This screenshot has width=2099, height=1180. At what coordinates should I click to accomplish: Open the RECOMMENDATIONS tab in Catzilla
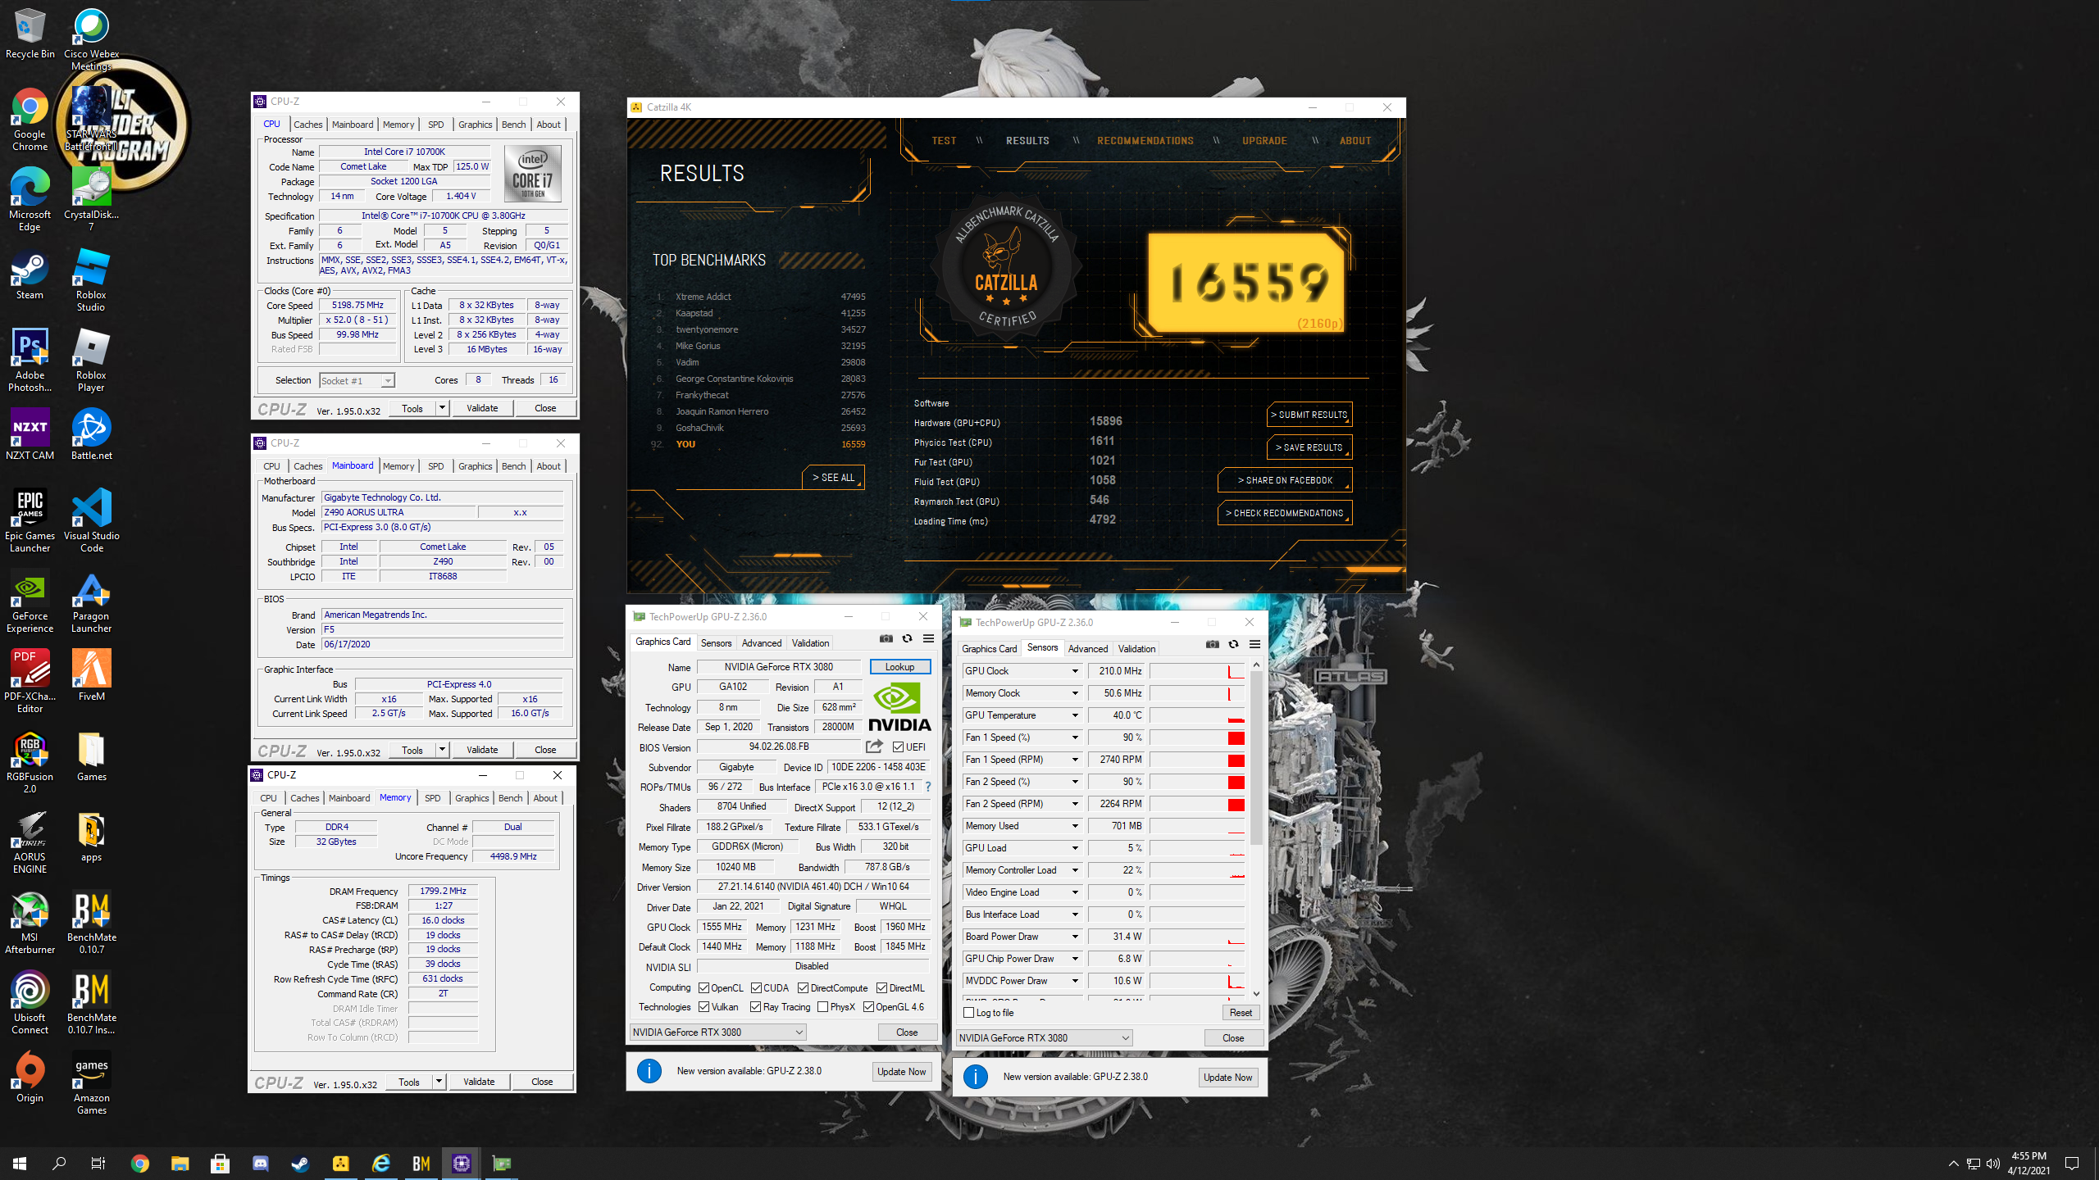point(1145,140)
